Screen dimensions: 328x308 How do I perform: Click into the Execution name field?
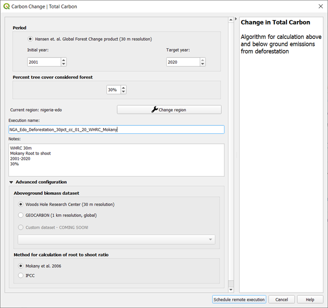[x=116, y=130]
